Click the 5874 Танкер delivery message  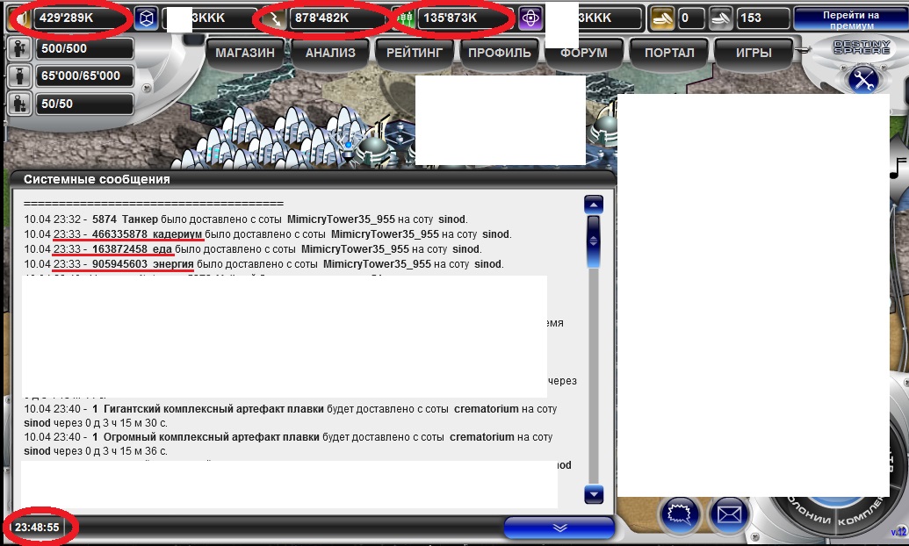[246, 219]
